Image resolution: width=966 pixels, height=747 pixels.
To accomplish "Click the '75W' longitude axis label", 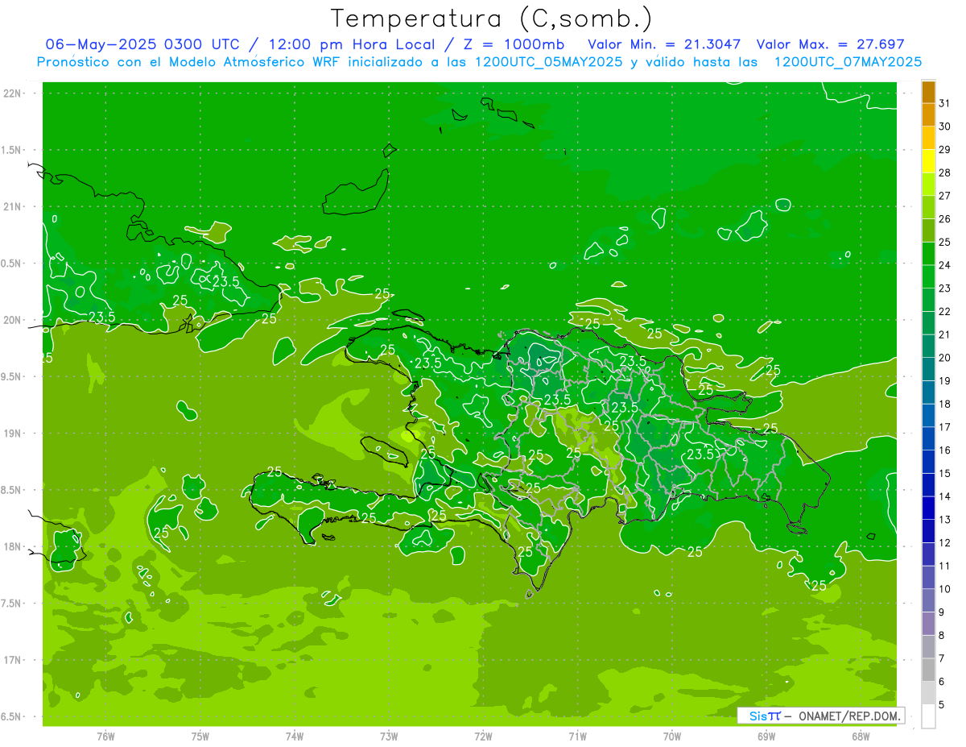I will tap(200, 736).
